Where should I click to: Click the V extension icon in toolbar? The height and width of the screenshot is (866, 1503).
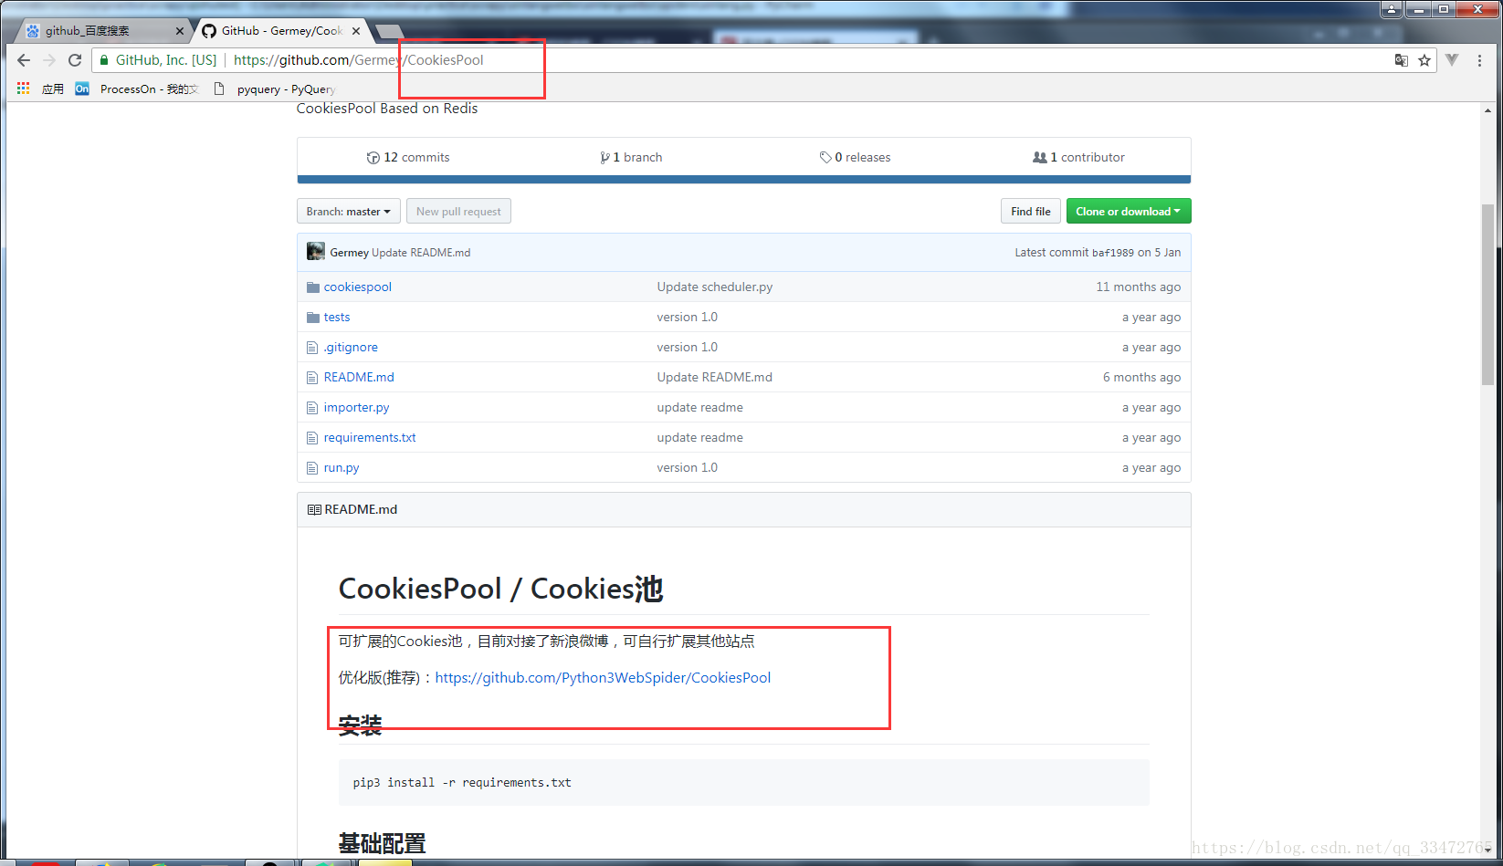pyautogui.click(x=1452, y=60)
